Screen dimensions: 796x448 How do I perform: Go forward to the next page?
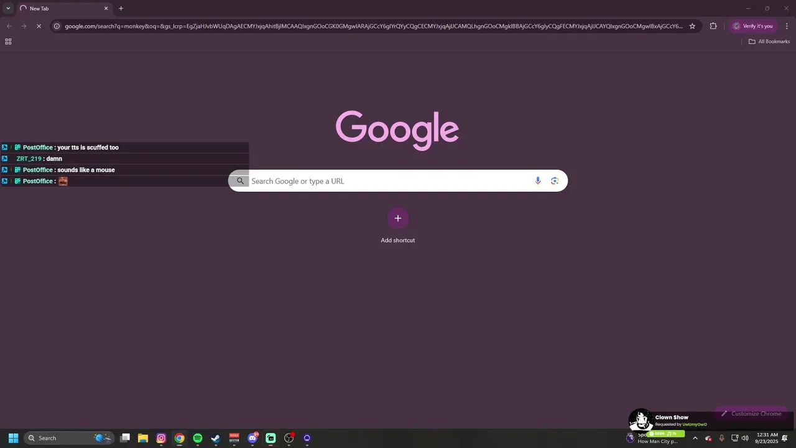pyautogui.click(x=24, y=26)
